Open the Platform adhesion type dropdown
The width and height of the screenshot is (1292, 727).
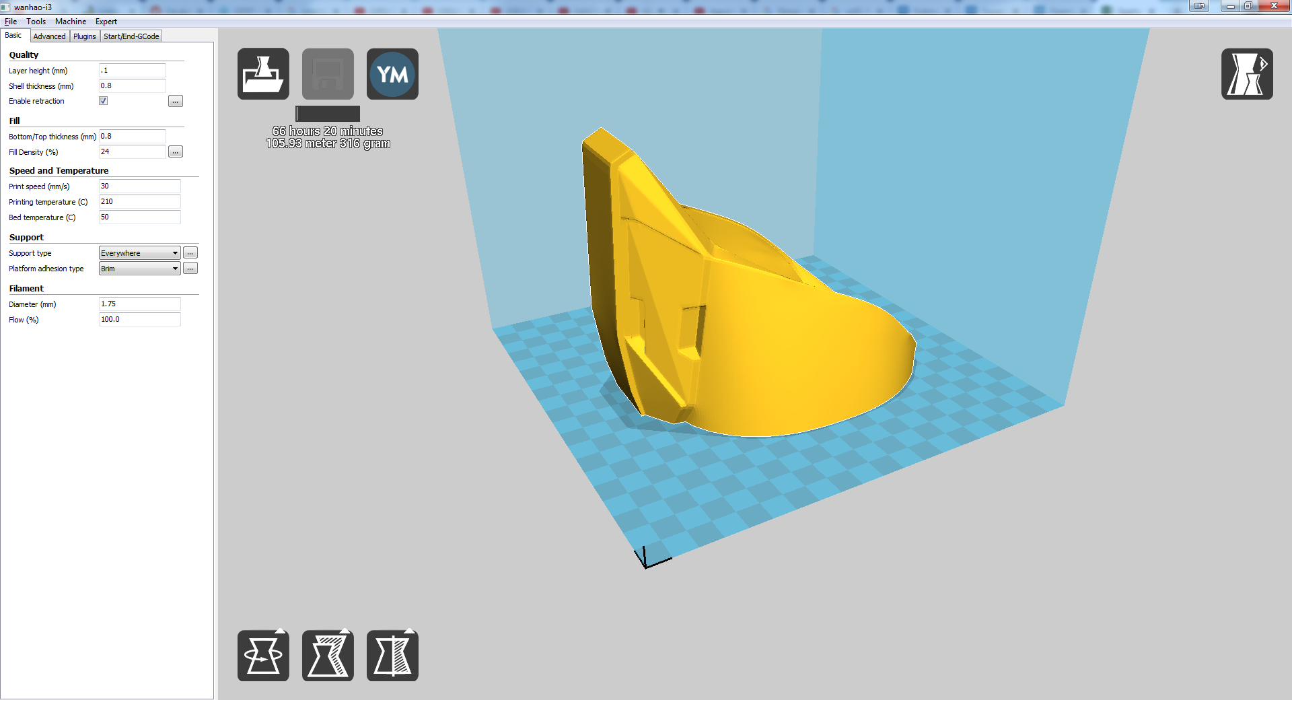click(139, 269)
